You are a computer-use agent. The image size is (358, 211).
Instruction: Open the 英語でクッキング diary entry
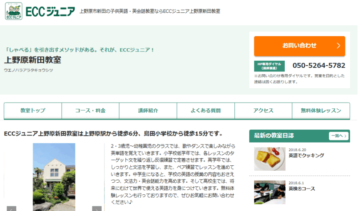click(x=306, y=156)
